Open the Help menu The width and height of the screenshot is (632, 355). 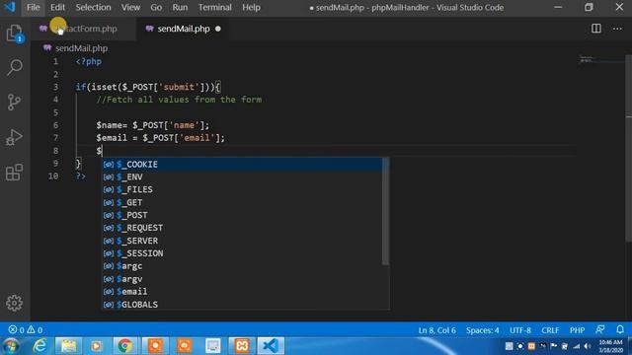pos(251,7)
